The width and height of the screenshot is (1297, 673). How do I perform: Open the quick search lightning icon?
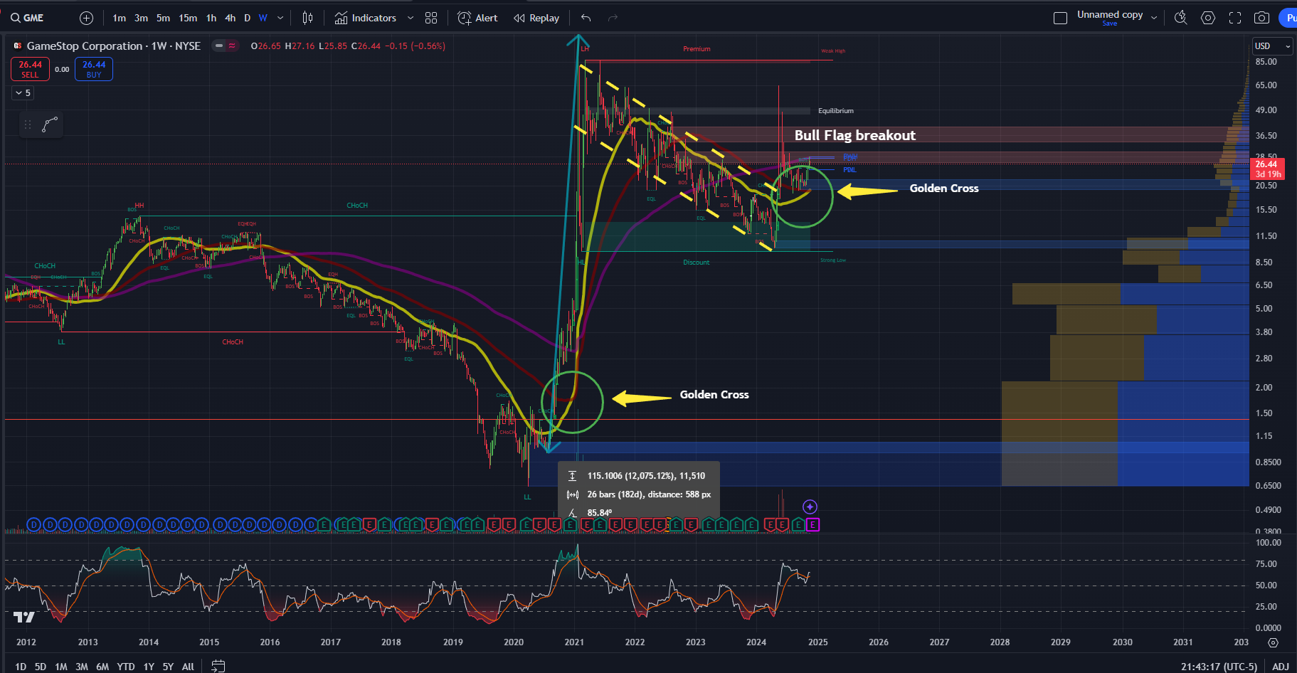coord(1180,18)
